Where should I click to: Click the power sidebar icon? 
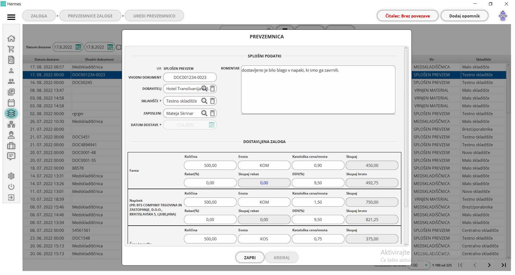[11, 187]
